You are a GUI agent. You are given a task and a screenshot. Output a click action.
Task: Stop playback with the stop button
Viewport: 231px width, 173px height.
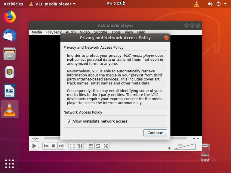(x=54, y=146)
